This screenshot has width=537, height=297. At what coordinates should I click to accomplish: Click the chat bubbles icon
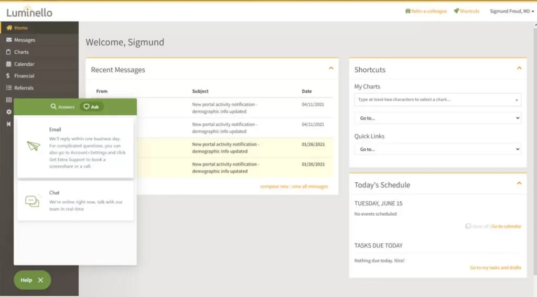[33, 201]
